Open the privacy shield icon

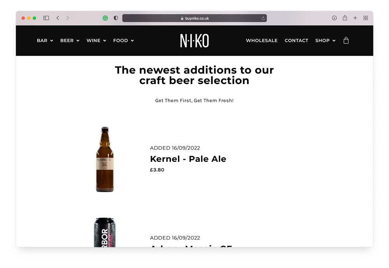click(x=116, y=18)
